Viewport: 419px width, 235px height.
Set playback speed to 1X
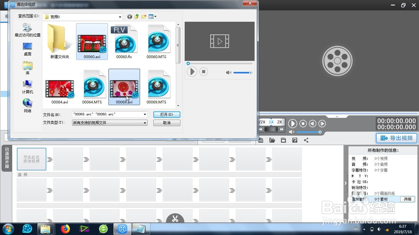tap(271, 122)
